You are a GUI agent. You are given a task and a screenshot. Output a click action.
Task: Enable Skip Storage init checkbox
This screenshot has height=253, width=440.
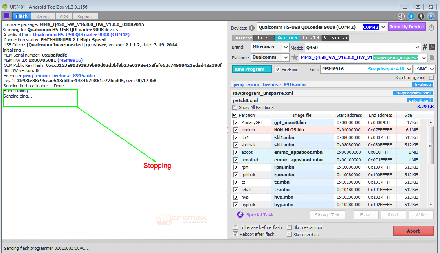point(431,77)
